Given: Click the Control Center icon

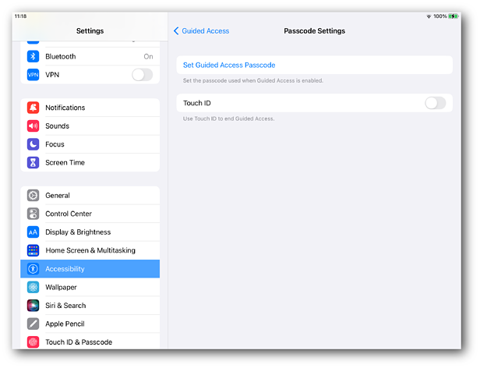Looking at the screenshot, I should [33, 214].
